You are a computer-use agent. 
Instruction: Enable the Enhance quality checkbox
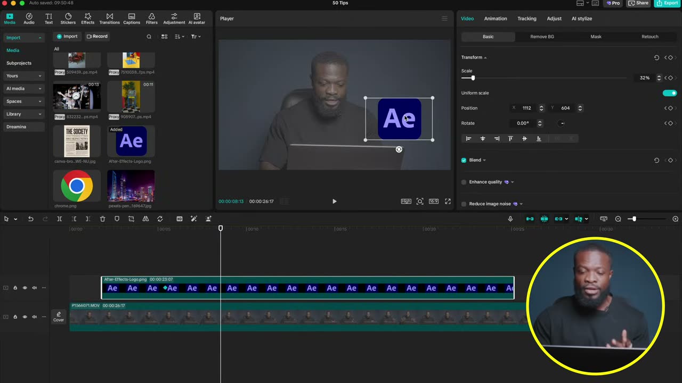[x=464, y=182]
